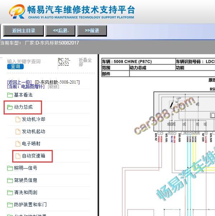
Task: Open the 基本看法 folder icon
Action: (10, 95)
